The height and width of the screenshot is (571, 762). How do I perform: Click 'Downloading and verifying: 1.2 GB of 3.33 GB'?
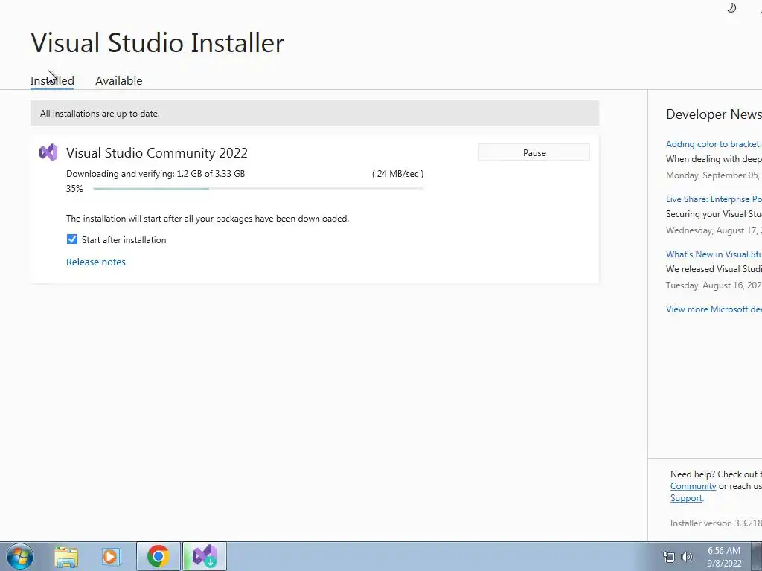pos(156,174)
